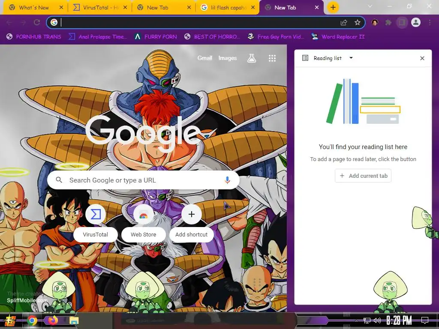Click the Search Google or type a URL box
Viewport: 439px width, 329px height.
(143, 180)
